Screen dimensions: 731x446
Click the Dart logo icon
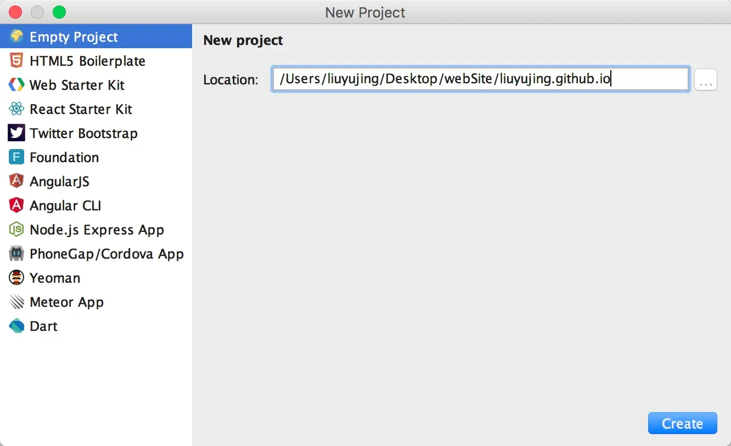tap(16, 326)
